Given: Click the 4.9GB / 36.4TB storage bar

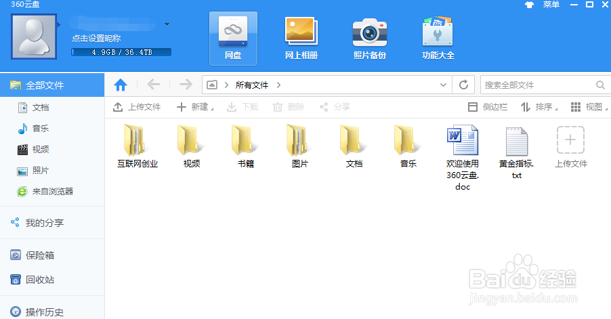Looking at the screenshot, I should click(x=121, y=52).
